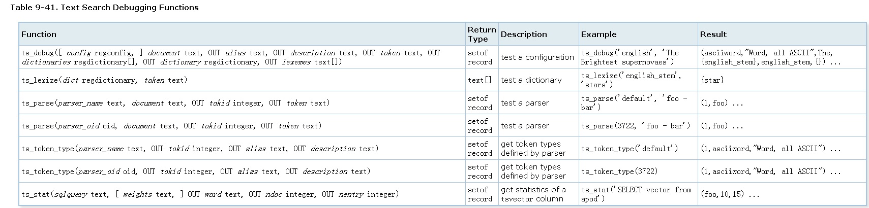Click the ts_token_type parser_name function signature
869x208 pixels.
coord(200,149)
